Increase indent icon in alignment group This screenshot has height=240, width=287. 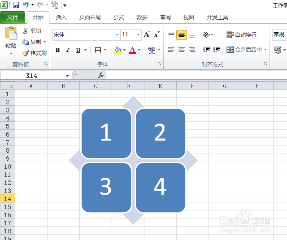[x=216, y=49]
